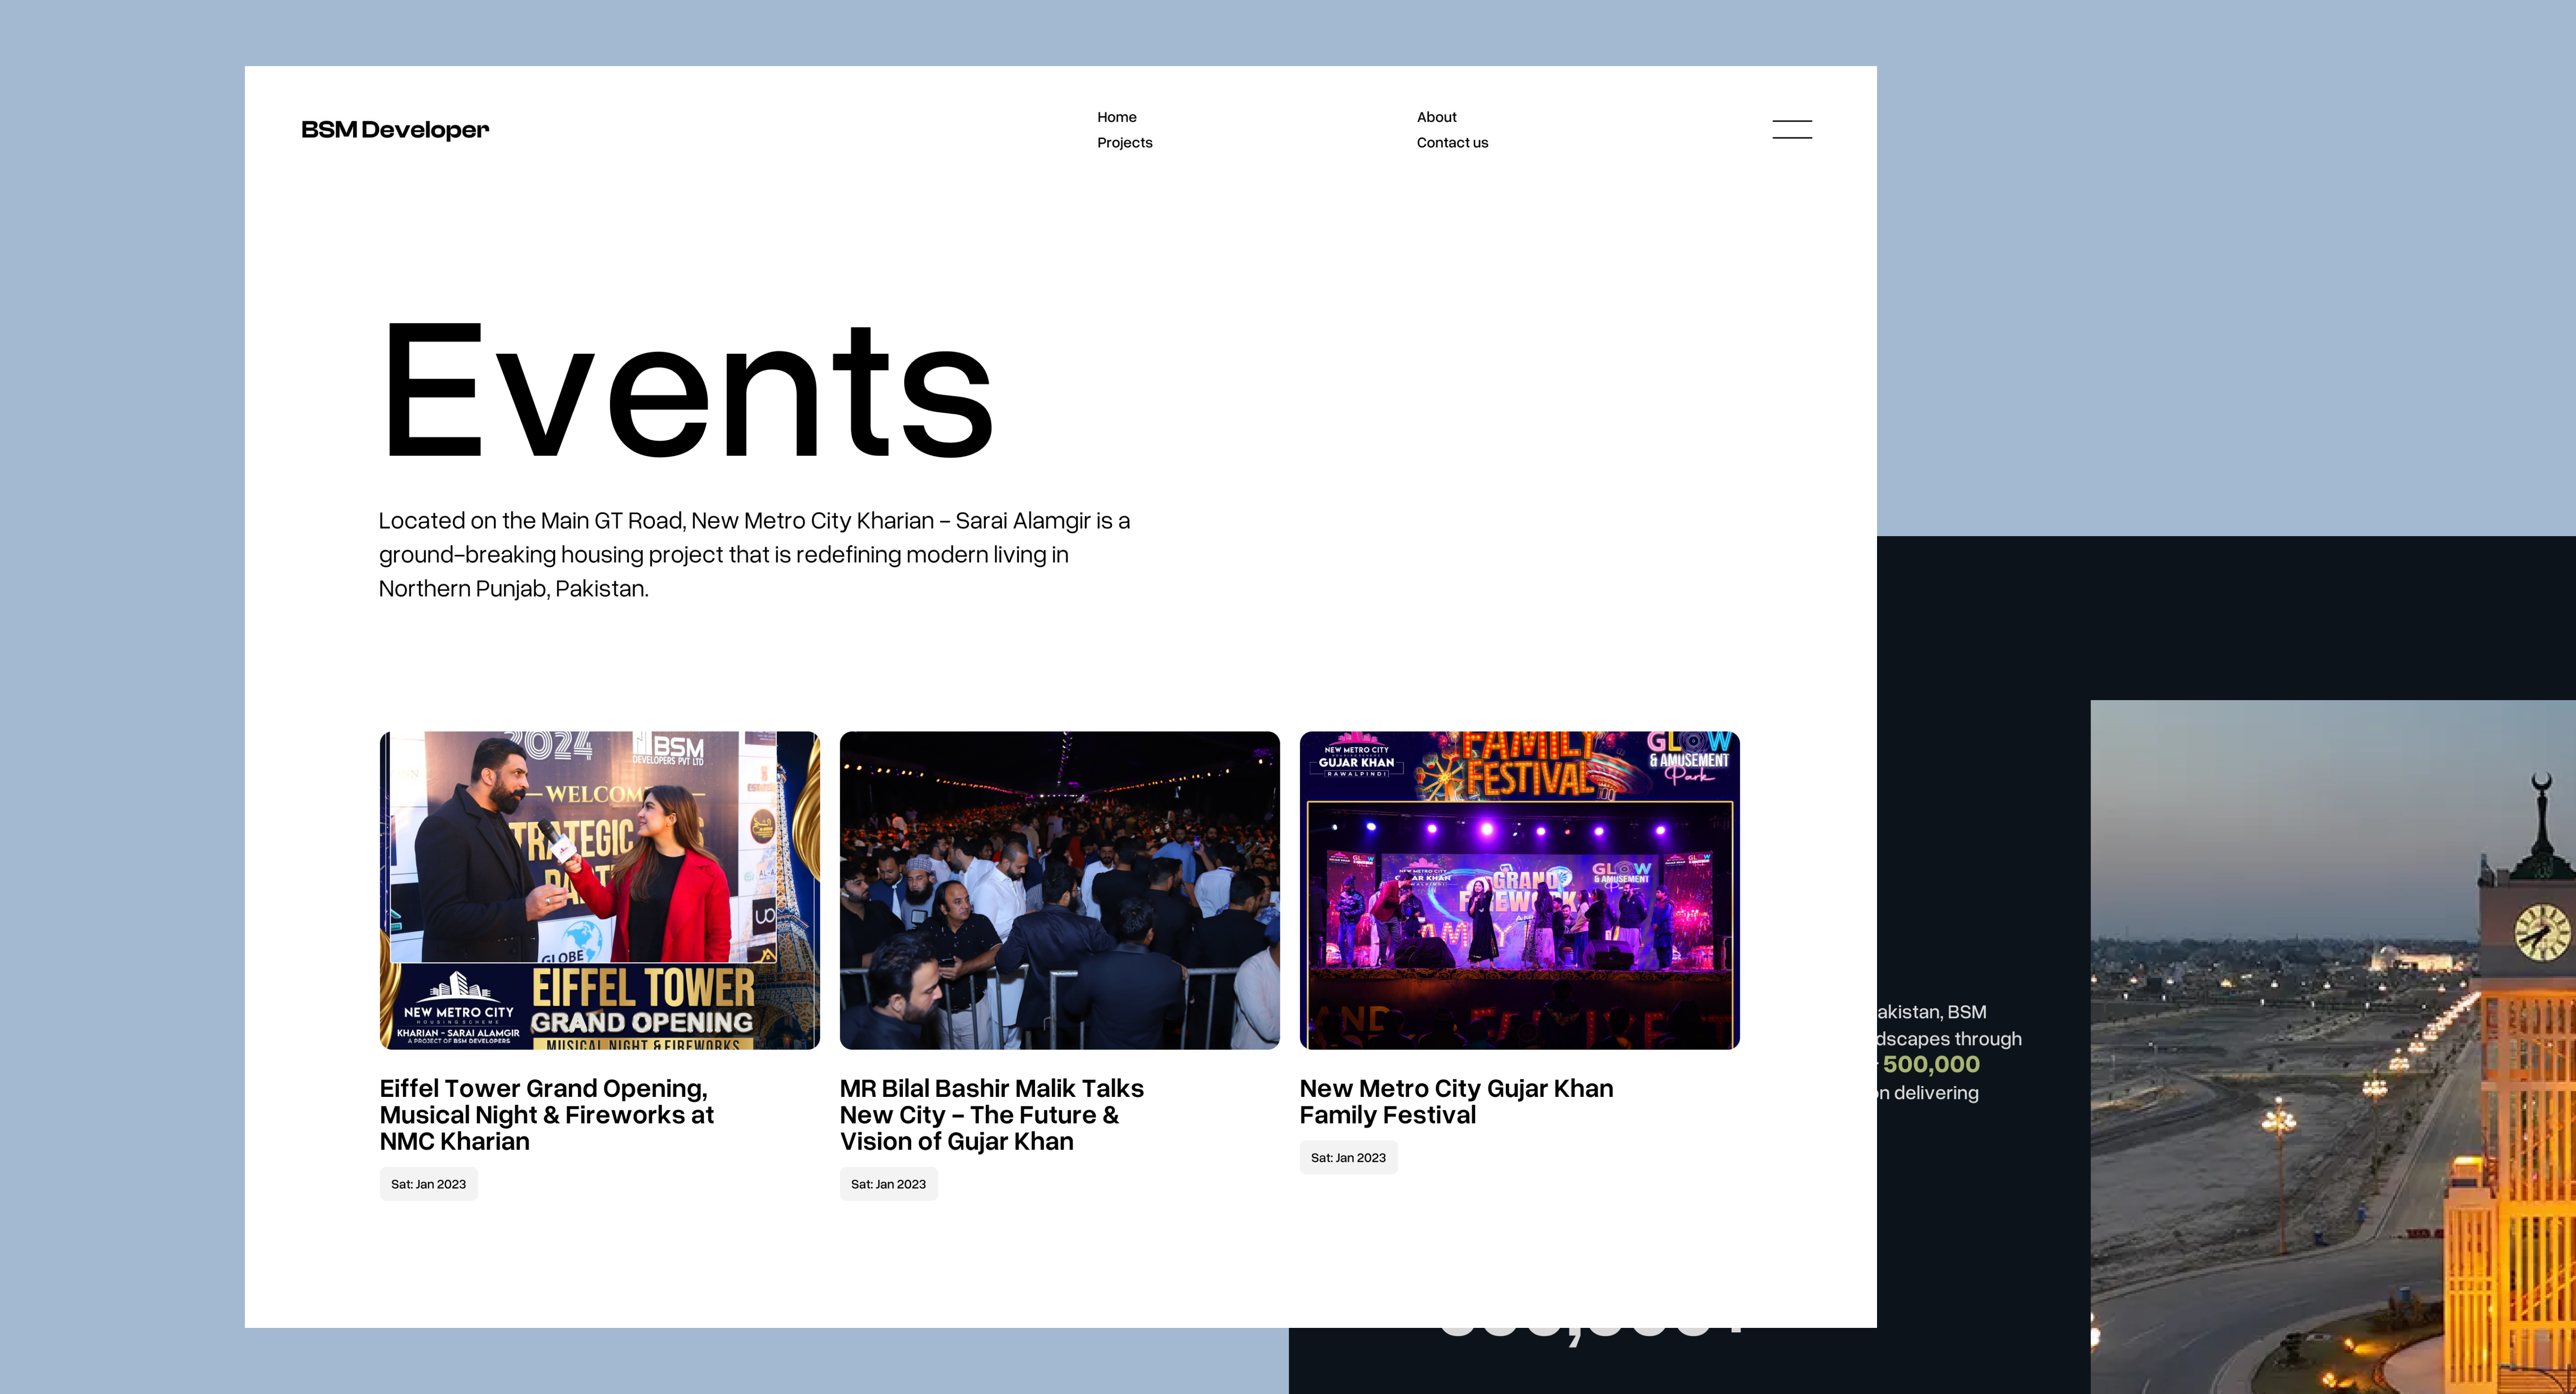Screen dimensions: 2576x1394
Task: Click the date tag under Eiffel Tower event
Action: tap(428, 1184)
